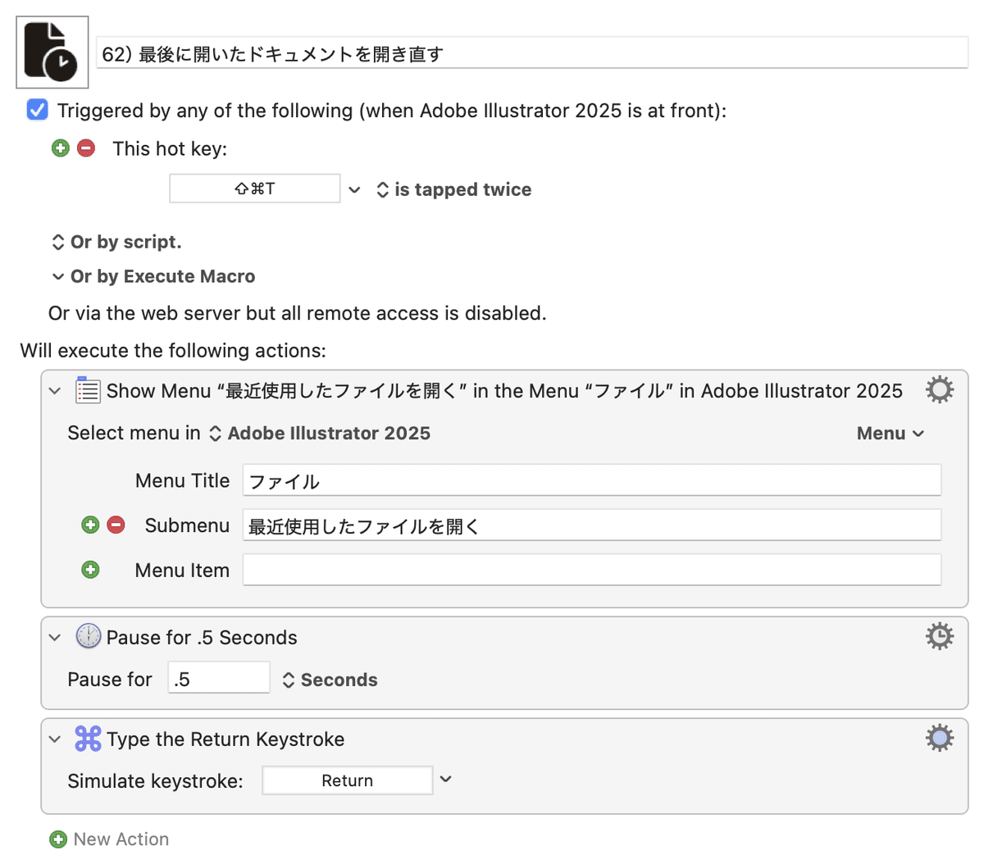This screenshot has height=864, width=984.
Task: Click the Pause action clock icon
Action: 89,636
